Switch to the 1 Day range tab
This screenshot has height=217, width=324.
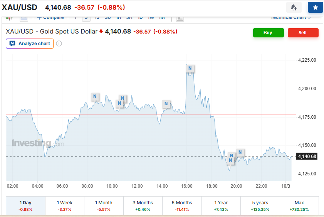[25, 206]
